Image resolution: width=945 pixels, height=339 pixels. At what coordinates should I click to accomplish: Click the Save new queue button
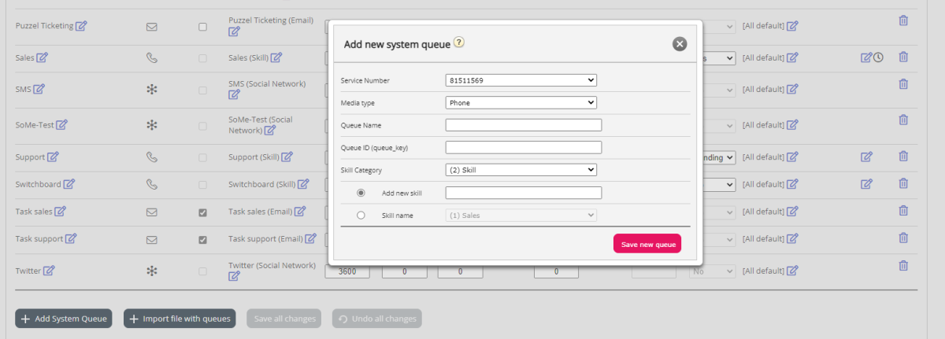click(x=647, y=245)
